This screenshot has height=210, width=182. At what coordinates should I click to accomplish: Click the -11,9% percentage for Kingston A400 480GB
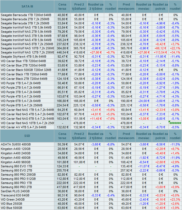[175, 158]
